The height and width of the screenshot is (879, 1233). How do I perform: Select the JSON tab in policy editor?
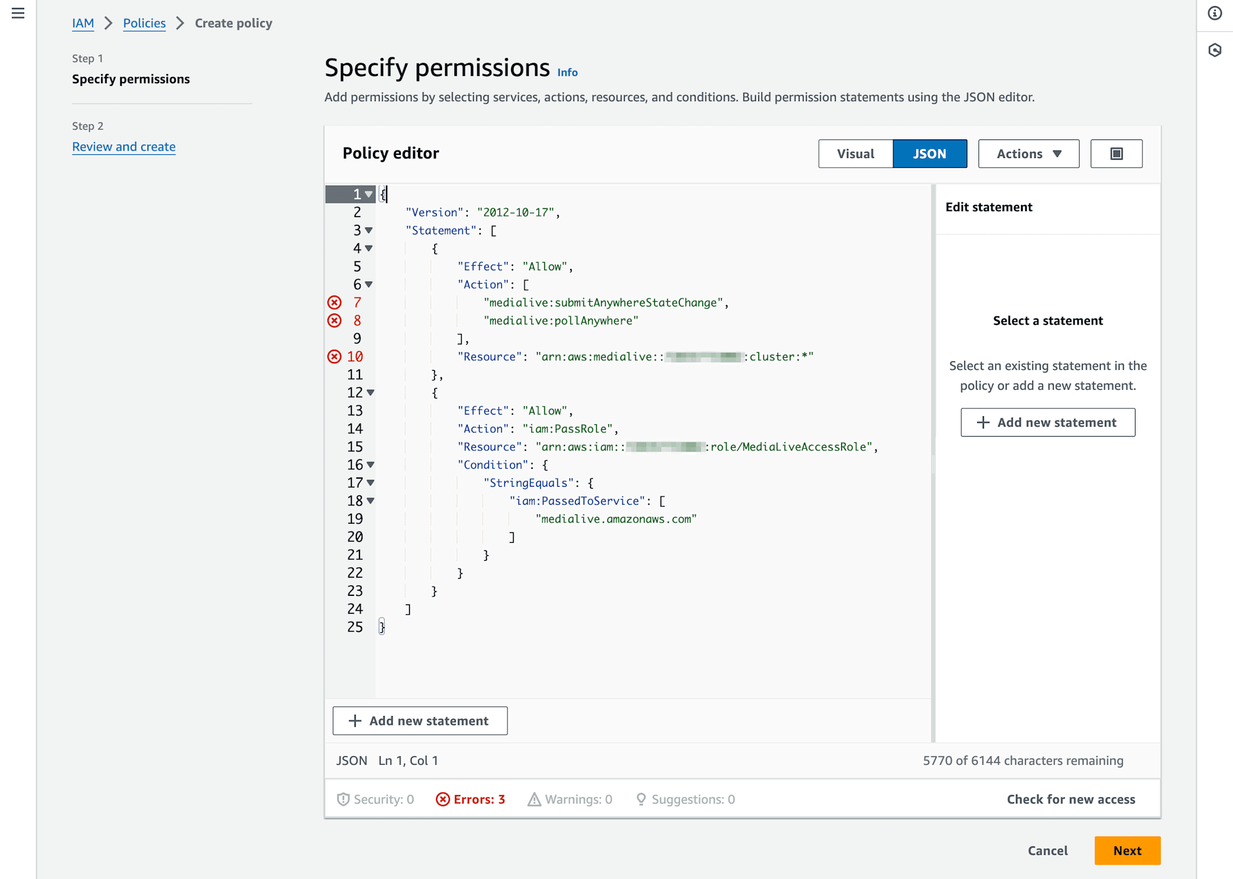929,153
